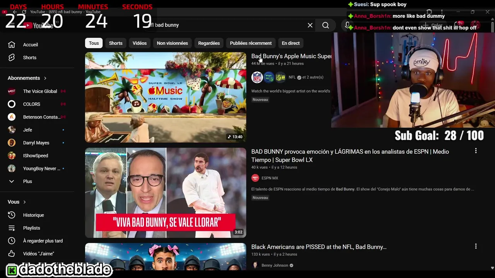Open ESPN MX channel name link
495x278 pixels.
270,178
